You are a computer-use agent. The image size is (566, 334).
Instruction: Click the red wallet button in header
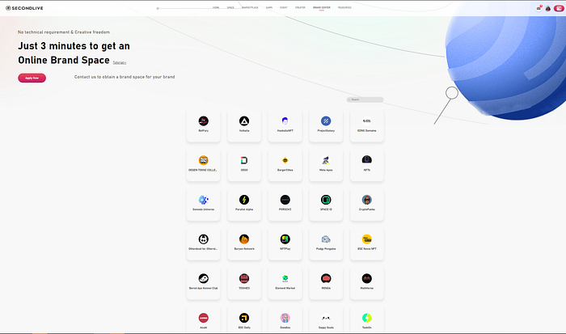click(x=559, y=8)
